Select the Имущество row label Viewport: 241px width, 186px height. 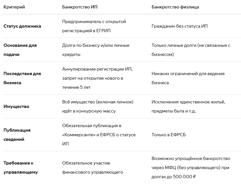[x=16, y=106]
